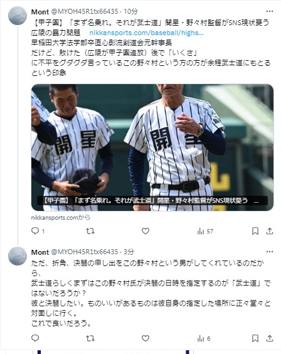281x354 pixels.
Task: Open the 10分 timestamp of first post
Action: point(131,11)
